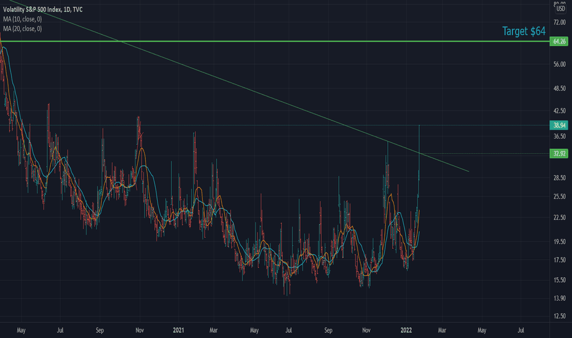Screen dimensions: 572x338
Task: Click the Sep label right of Jul 2021
Action: coord(328,330)
